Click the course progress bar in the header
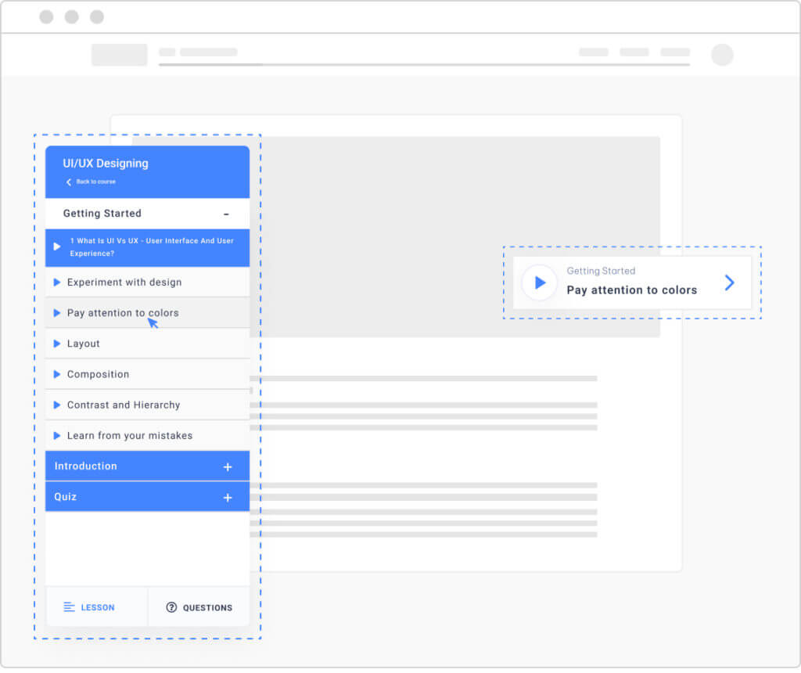The image size is (801, 673). click(x=424, y=65)
